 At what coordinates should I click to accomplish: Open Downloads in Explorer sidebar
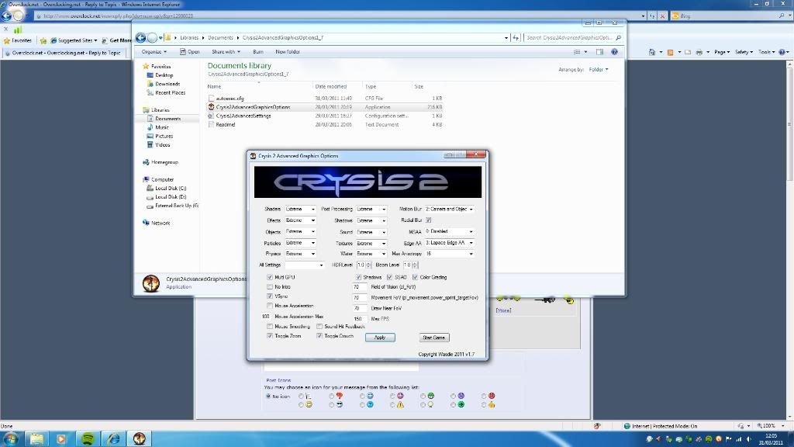[164, 84]
